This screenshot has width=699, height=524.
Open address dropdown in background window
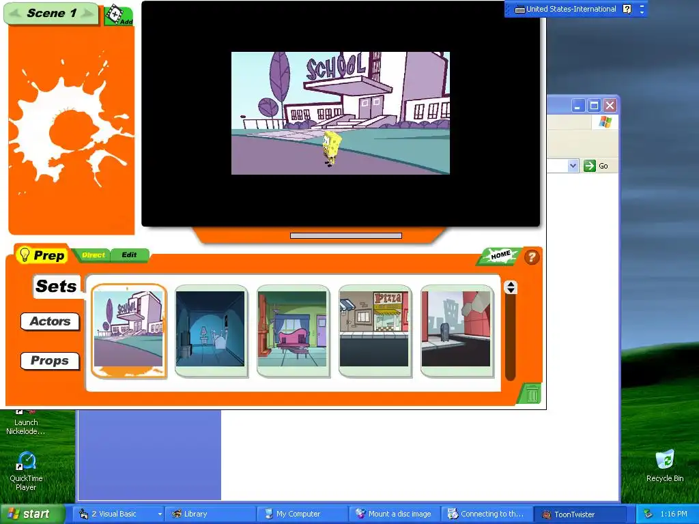pyautogui.click(x=573, y=166)
